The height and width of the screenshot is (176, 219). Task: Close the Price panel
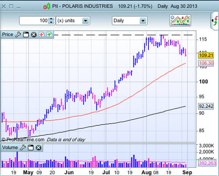tap(34, 35)
